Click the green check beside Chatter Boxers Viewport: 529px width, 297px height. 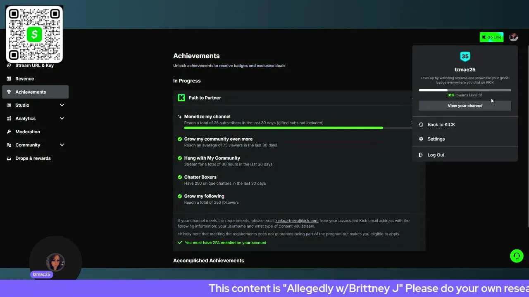(x=180, y=177)
